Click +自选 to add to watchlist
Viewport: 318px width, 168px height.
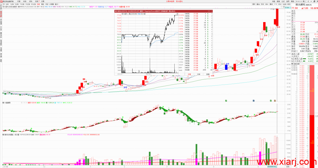click(284, 4)
